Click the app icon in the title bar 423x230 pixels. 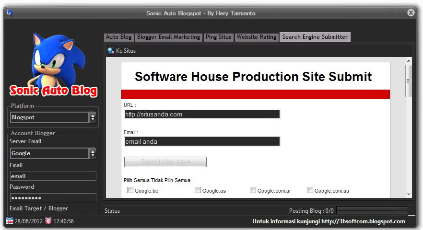click(x=10, y=12)
